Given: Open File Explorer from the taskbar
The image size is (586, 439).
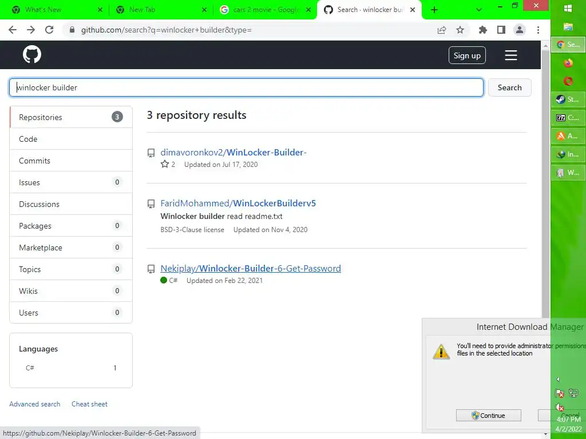Looking at the screenshot, I should (x=568, y=26).
